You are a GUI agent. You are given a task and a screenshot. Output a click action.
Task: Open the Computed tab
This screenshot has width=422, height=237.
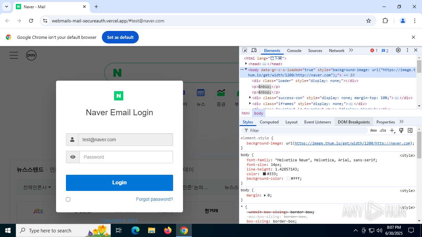point(269,122)
